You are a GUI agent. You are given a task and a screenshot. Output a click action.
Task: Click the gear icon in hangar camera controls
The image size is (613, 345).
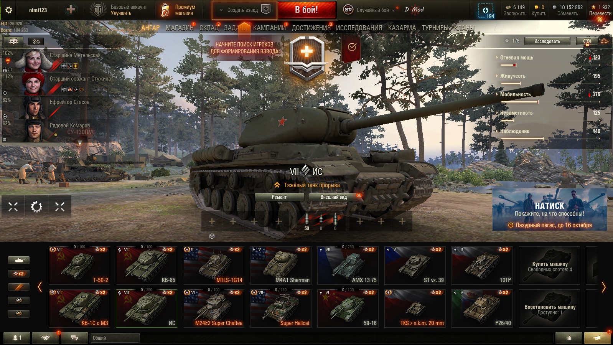pos(36,207)
